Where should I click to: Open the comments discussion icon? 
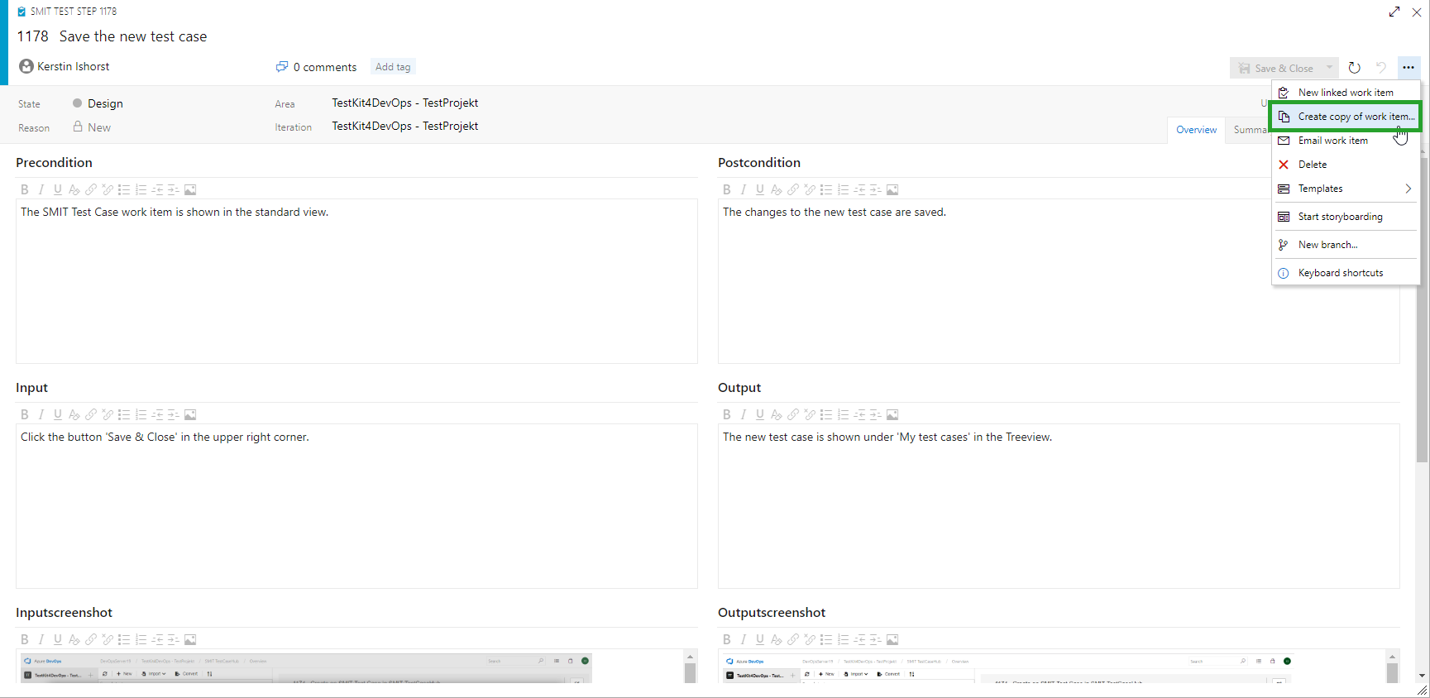click(x=282, y=67)
